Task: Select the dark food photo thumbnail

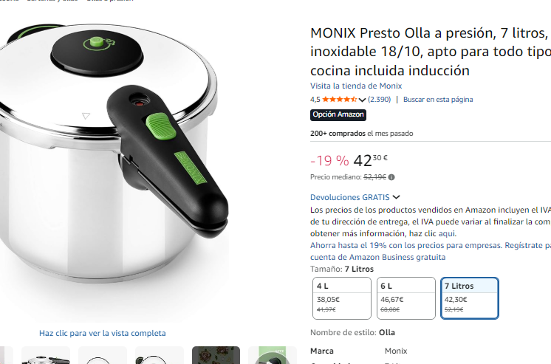Action: 216,355
